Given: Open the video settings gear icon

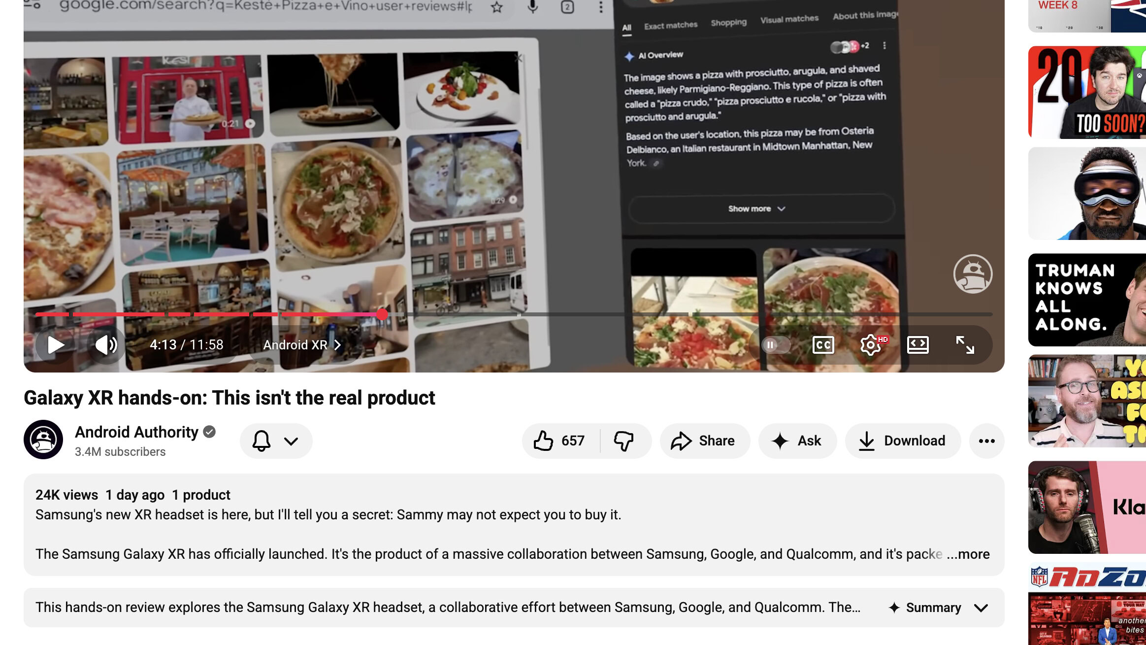Looking at the screenshot, I should click(x=871, y=345).
